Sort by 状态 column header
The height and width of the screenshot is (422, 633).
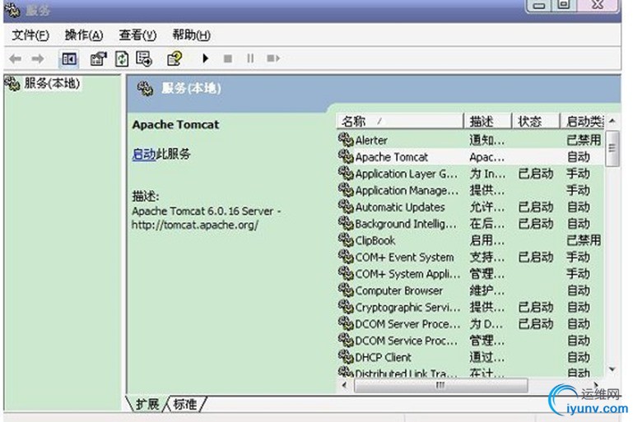pyautogui.click(x=536, y=121)
